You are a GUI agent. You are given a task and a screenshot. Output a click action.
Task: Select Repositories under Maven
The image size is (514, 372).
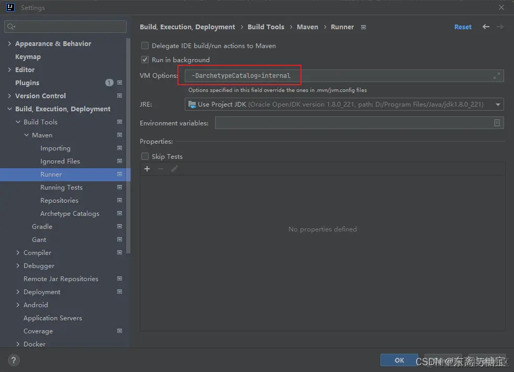click(59, 201)
